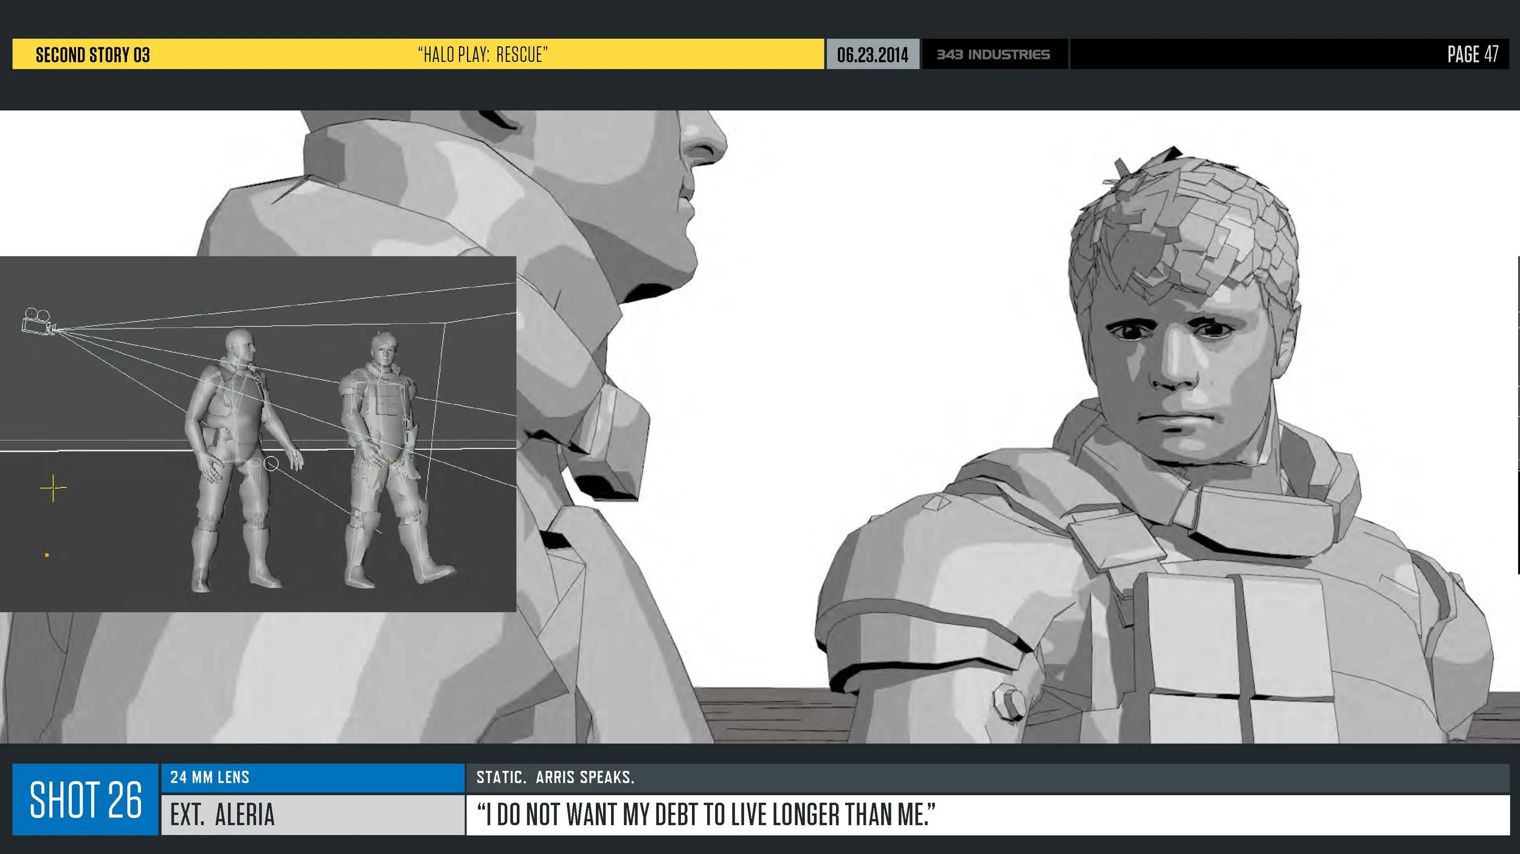Click the PAGE 47 indicator
Screen dimensions: 1520x854
point(1472,55)
